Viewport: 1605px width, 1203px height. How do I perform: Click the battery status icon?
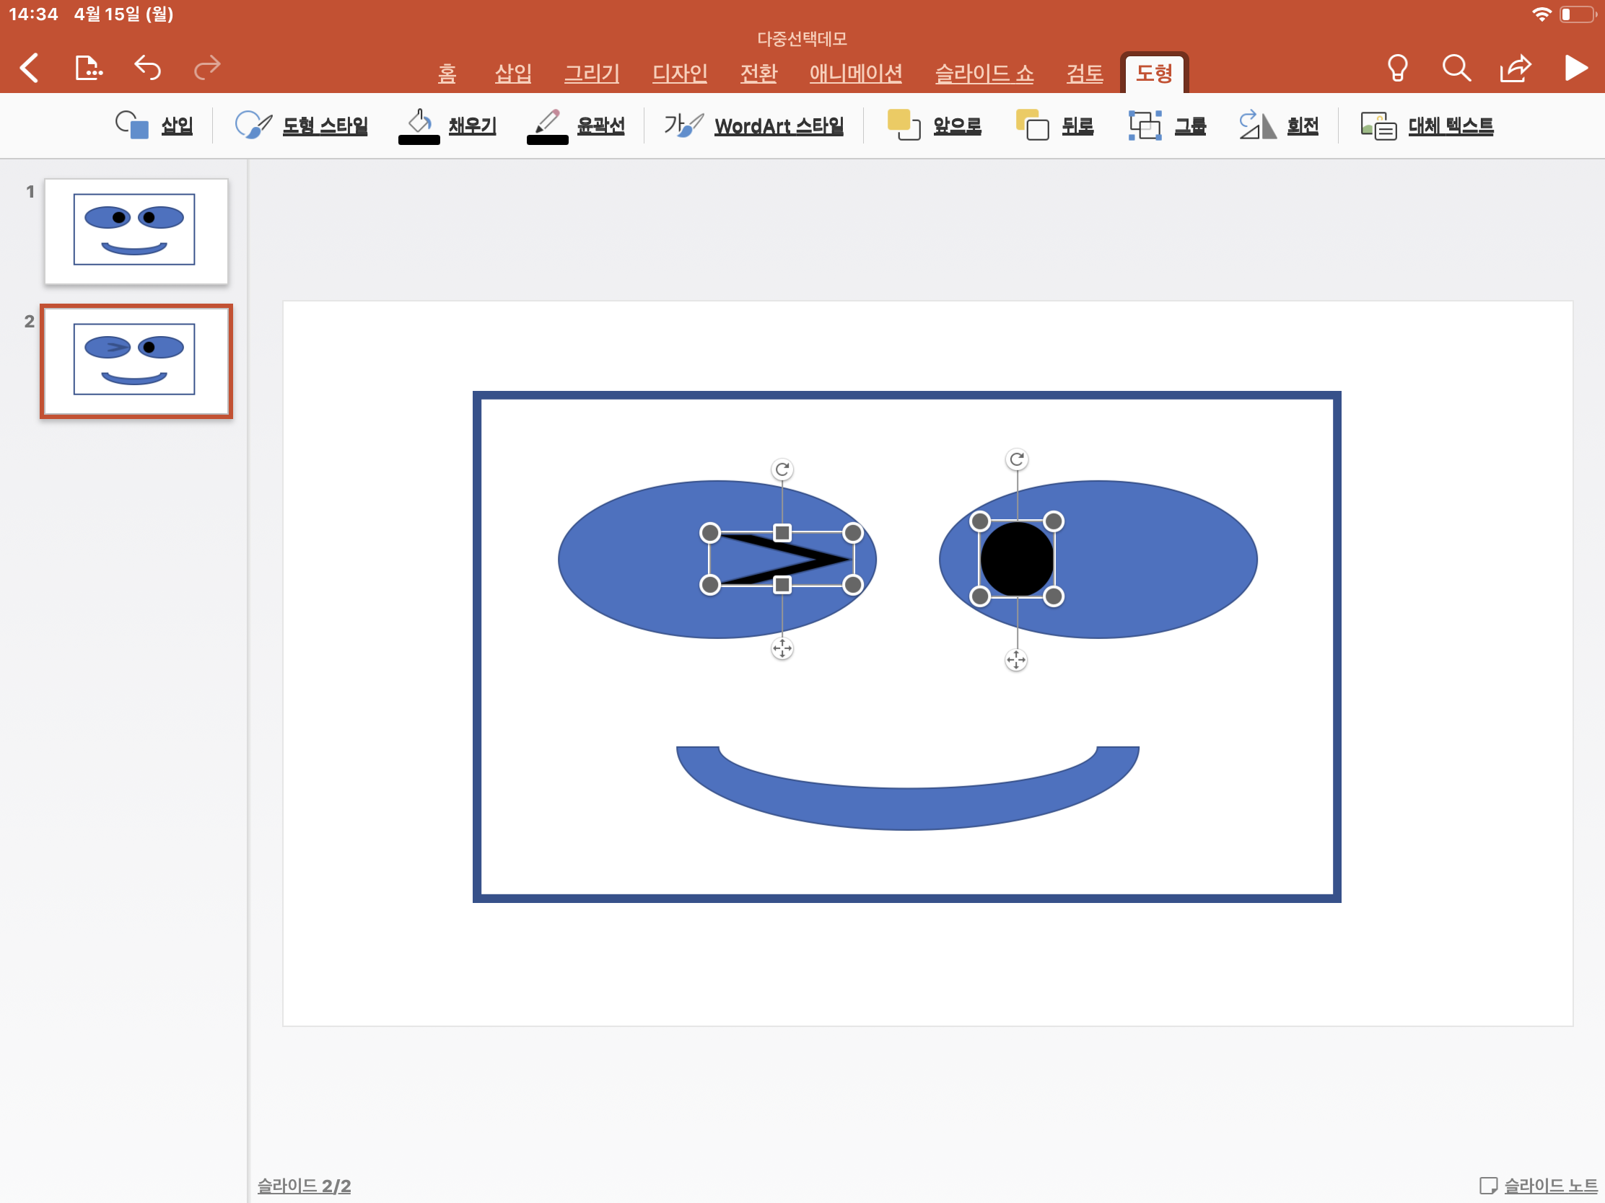point(1577,14)
